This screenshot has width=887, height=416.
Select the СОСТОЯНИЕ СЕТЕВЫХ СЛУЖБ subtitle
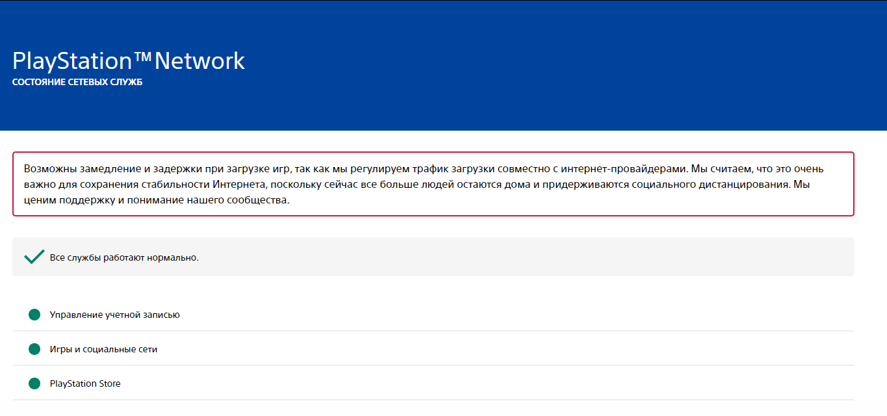77,83
